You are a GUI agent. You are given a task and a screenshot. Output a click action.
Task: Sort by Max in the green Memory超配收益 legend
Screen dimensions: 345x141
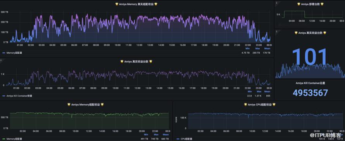(x=156, y=134)
